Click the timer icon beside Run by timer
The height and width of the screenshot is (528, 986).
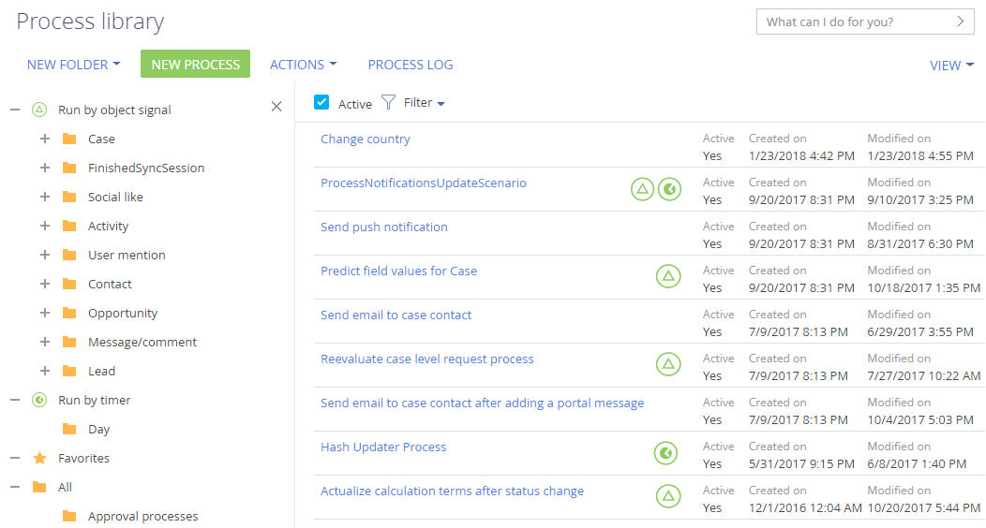(39, 400)
